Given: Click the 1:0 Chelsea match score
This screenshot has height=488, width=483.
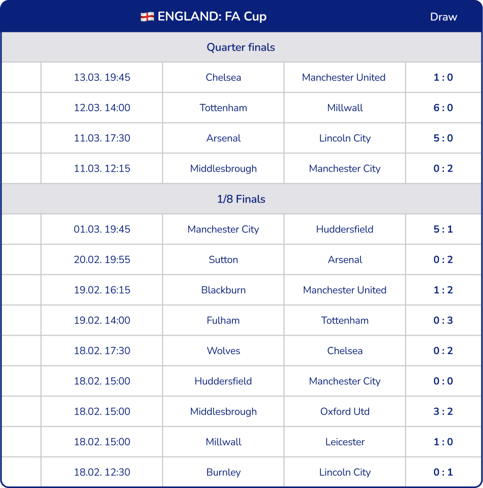Looking at the screenshot, I should (x=442, y=77).
